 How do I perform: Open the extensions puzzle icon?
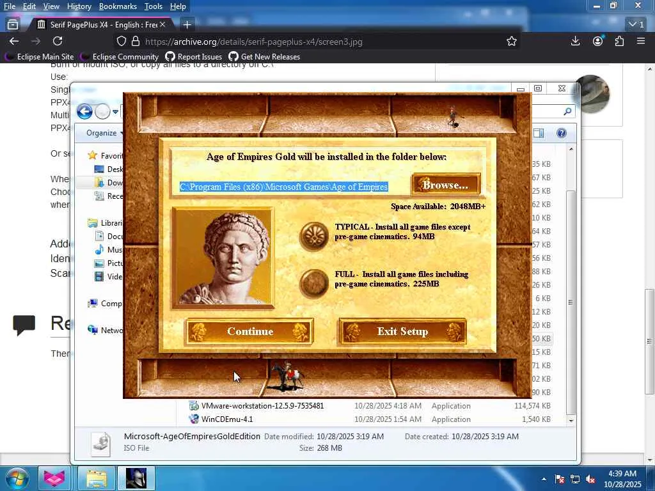coord(619,41)
